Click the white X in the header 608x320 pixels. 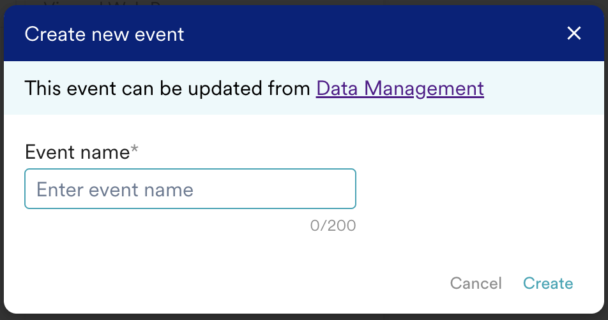tap(574, 34)
